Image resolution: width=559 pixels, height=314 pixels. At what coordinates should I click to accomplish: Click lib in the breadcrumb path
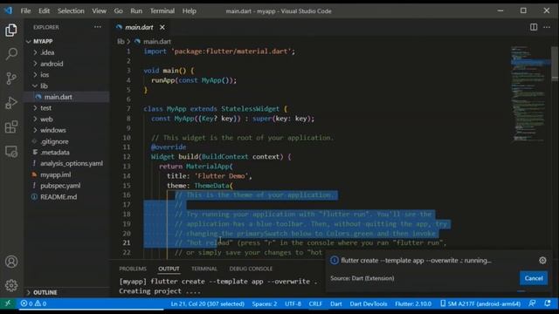(x=121, y=42)
